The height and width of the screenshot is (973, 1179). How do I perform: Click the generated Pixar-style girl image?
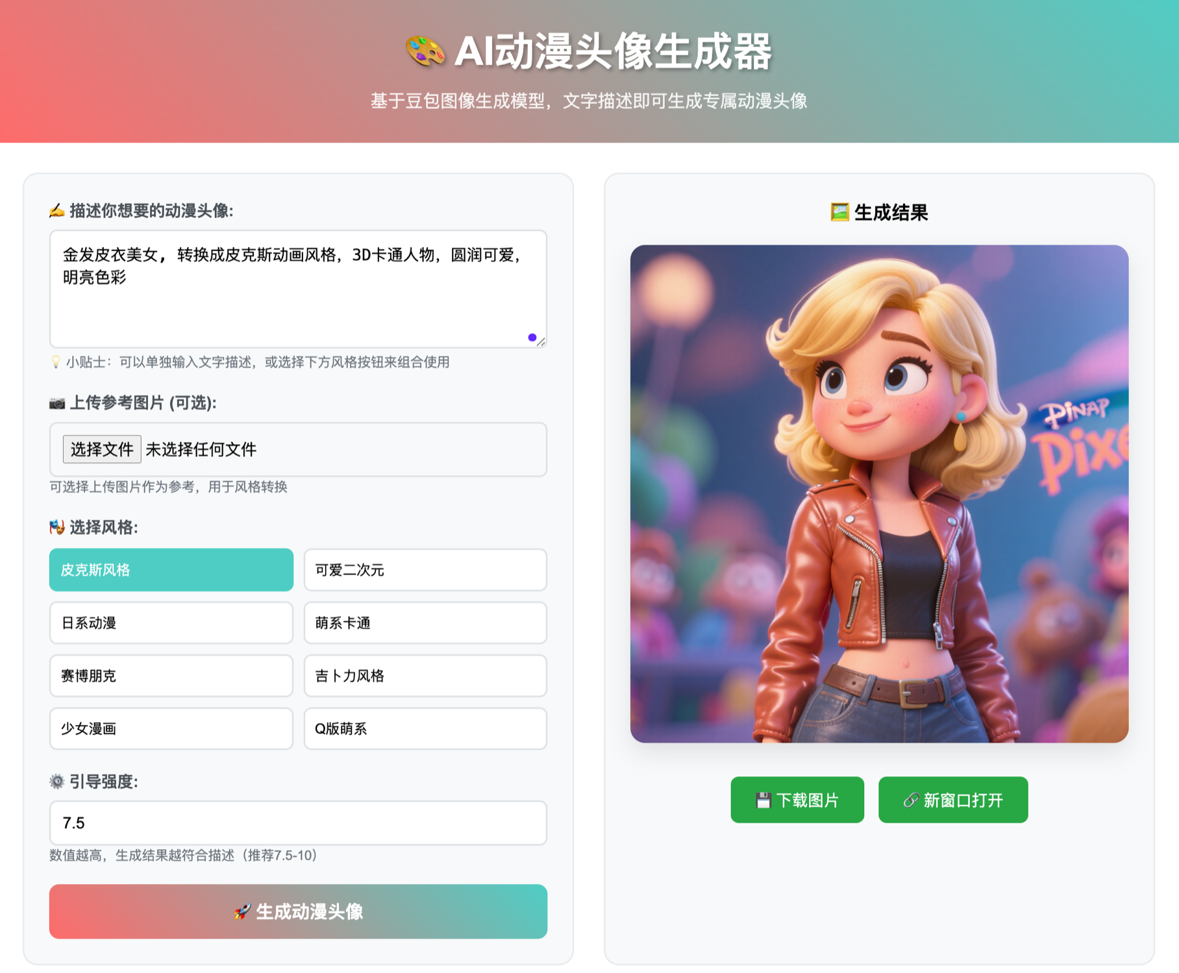click(x=879, y=494)
